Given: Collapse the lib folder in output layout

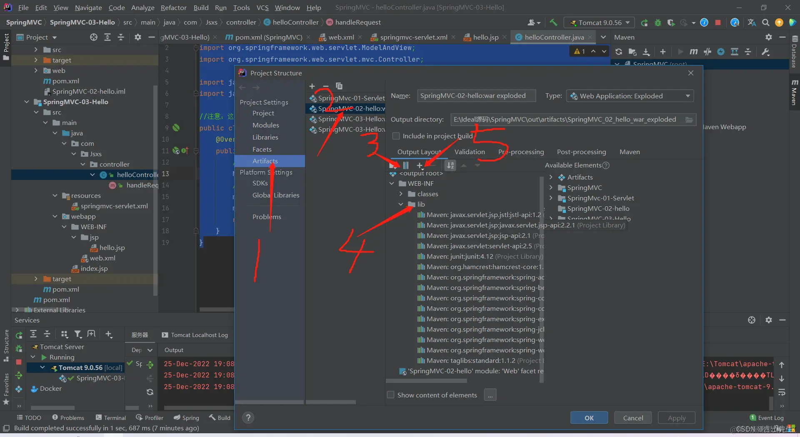Looking at the screenshot, I should (401, 204).
